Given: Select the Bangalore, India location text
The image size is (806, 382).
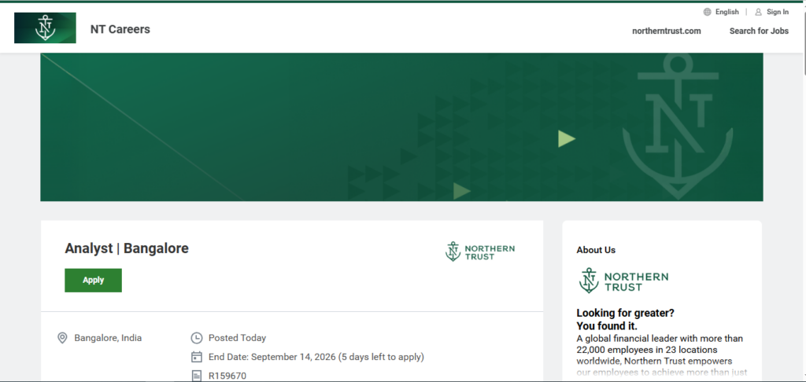Looking at the screenshot, I should click(108, 338).
